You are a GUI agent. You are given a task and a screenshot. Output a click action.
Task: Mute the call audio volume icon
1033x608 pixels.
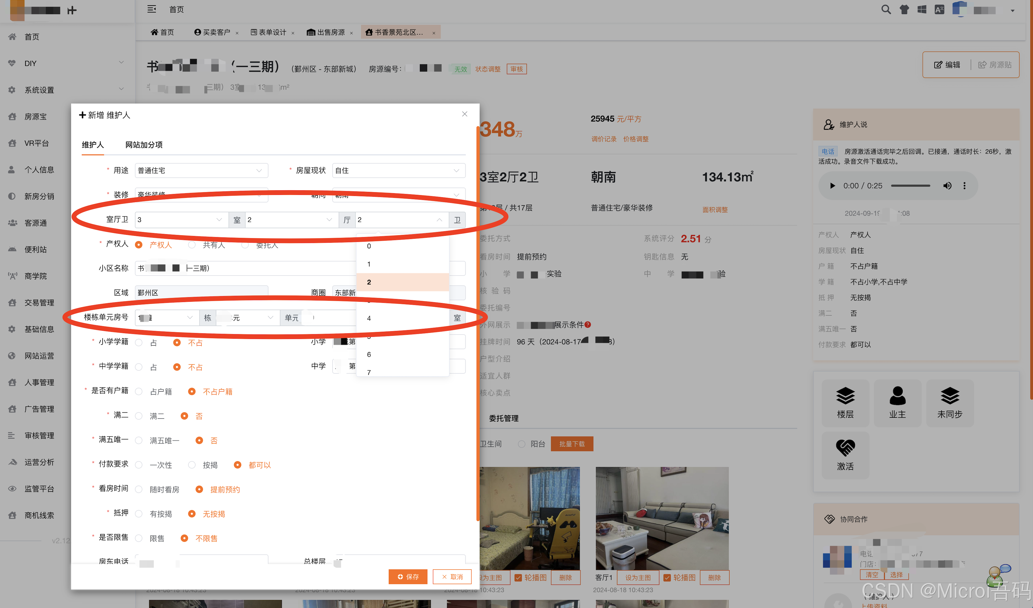tap(947, 186)
